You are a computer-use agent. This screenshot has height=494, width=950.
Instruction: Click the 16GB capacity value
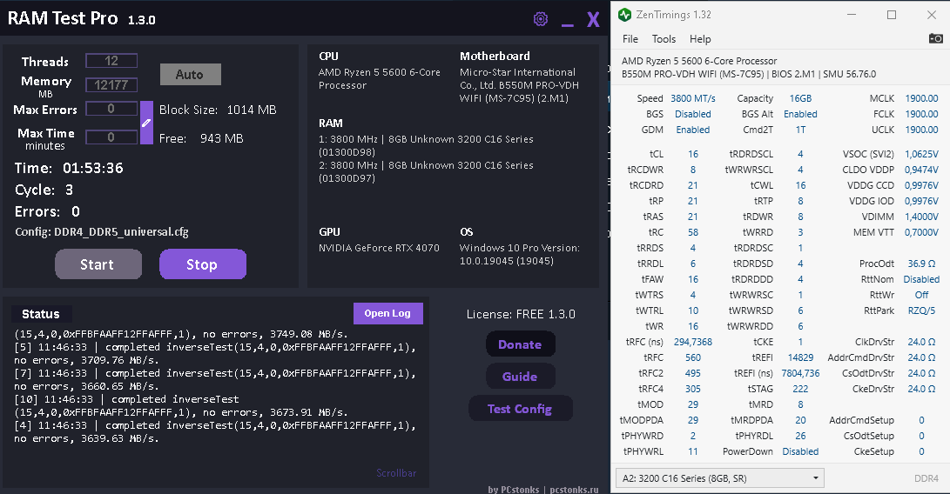click(800, 98)
